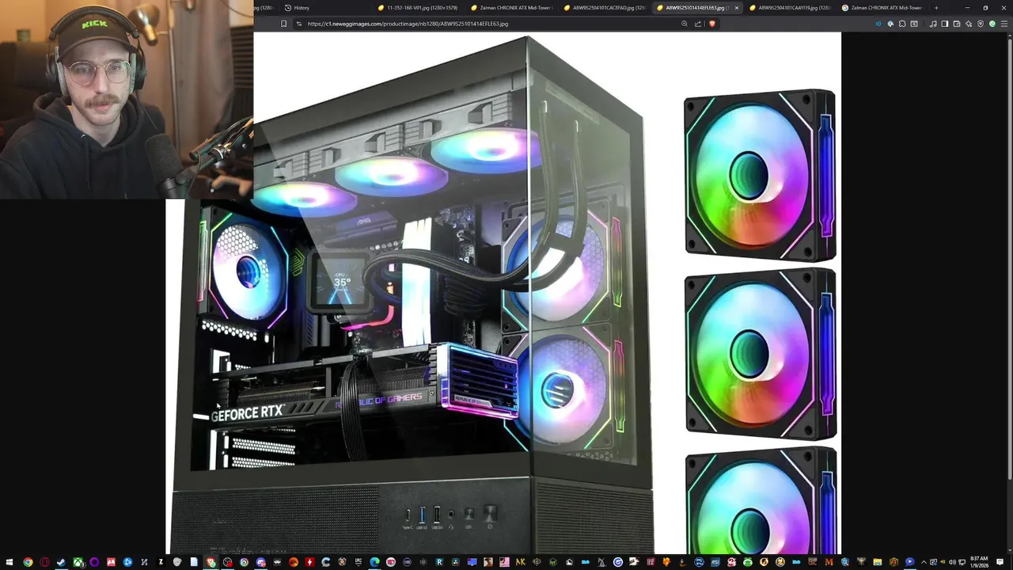Open the browser sidebar panel toggle icon

(945, 24)
